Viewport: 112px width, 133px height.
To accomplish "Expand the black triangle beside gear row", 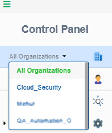I will click(5, 123).
